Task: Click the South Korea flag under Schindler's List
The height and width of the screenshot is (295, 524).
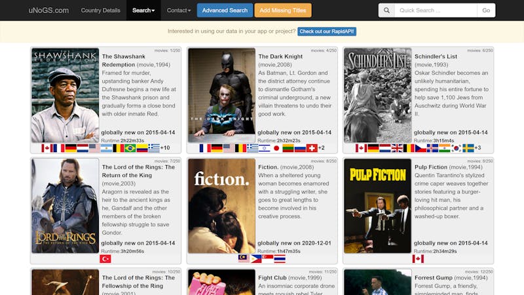Action: [456, 148]
